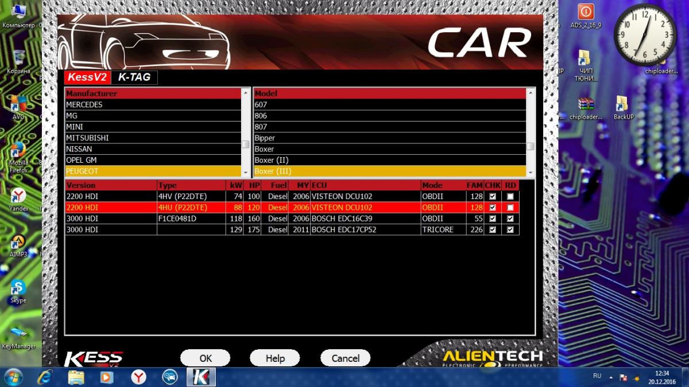Viewport: 689px width, 387px height.
Task: Launch Skype from the desktop
Action: 18,291
